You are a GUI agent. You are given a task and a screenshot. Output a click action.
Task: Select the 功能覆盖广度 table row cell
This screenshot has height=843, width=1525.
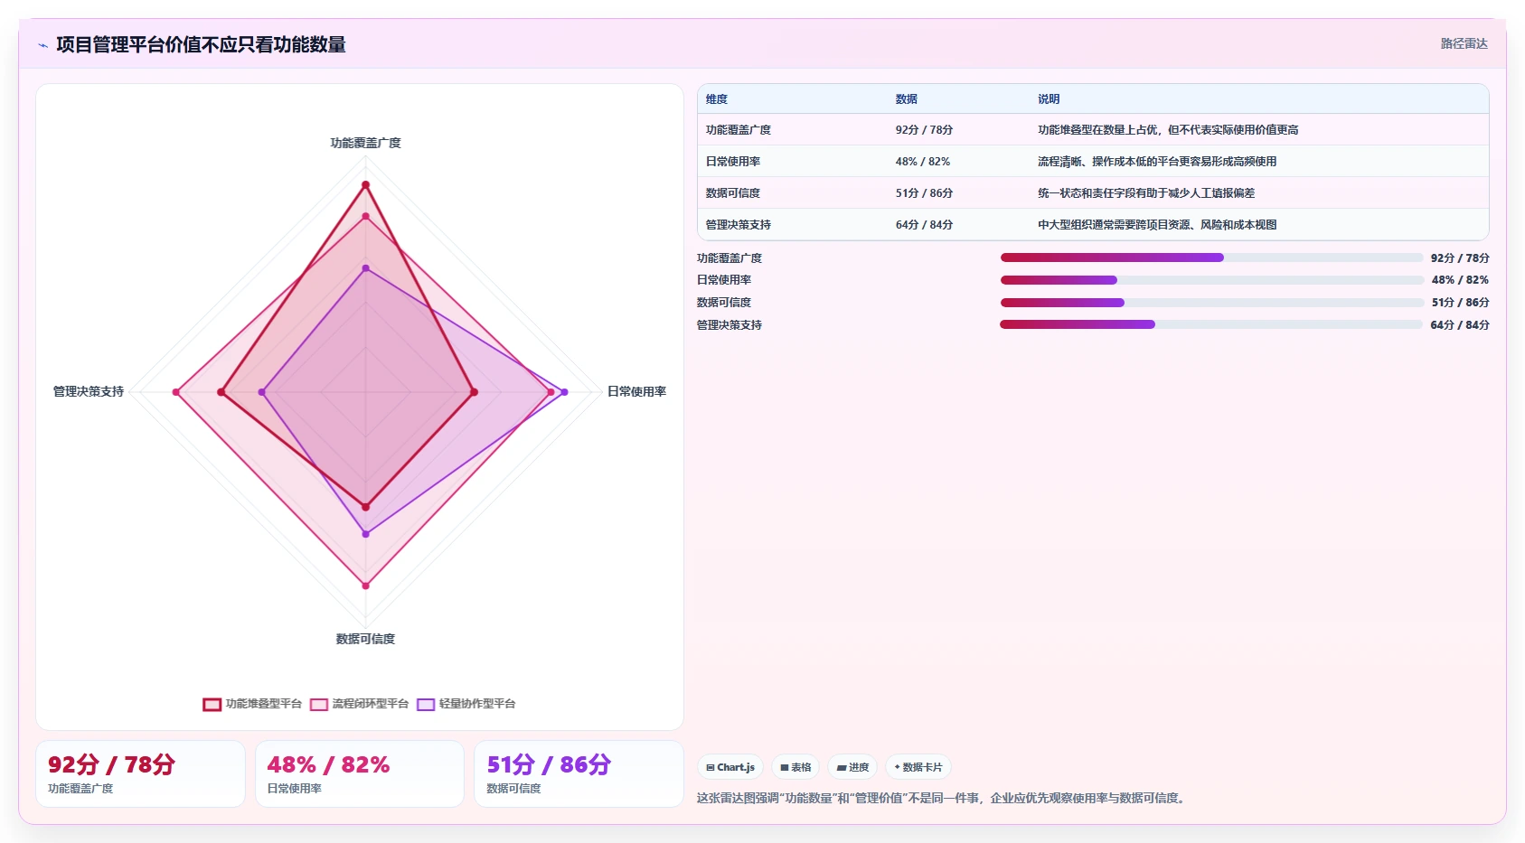(739, 130)
